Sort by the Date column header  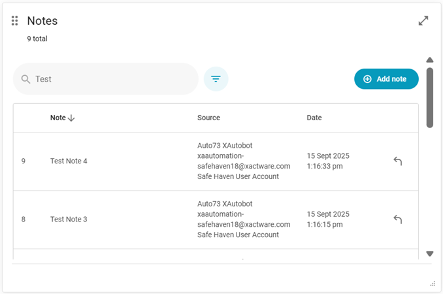coord(314,118)
